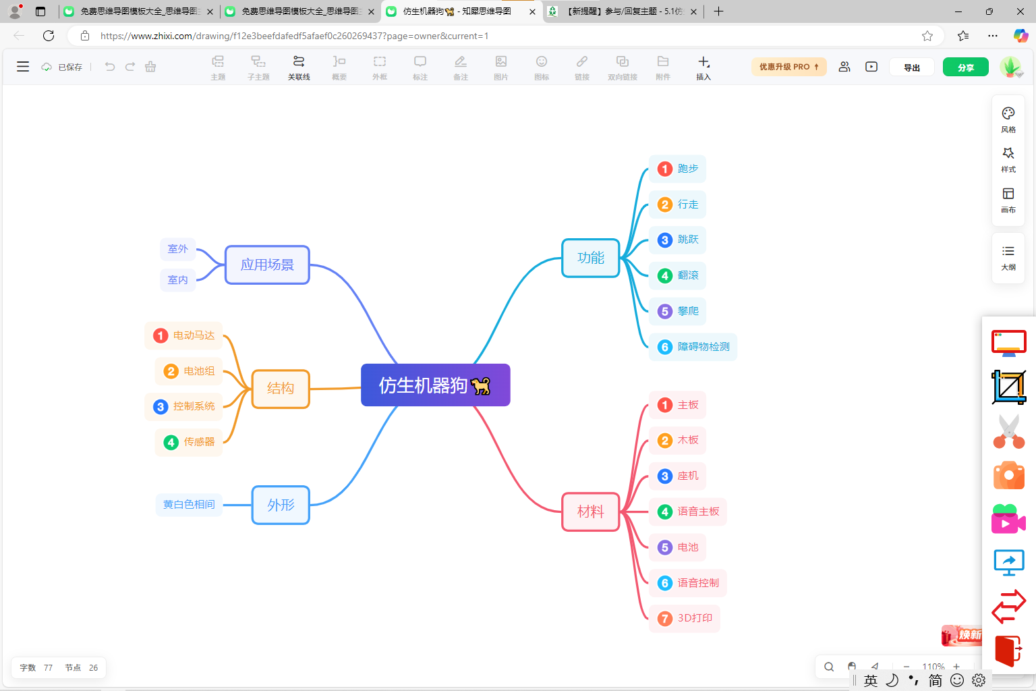Click the undo arrow icon
The width and height of the screenshot is (1036, 691).
tap(110, 66)
